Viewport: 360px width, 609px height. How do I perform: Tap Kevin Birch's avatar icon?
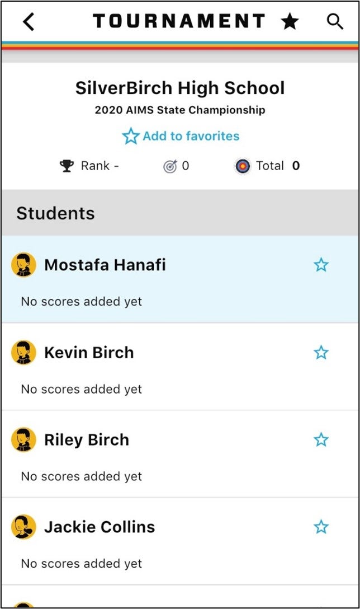[23, 353]
